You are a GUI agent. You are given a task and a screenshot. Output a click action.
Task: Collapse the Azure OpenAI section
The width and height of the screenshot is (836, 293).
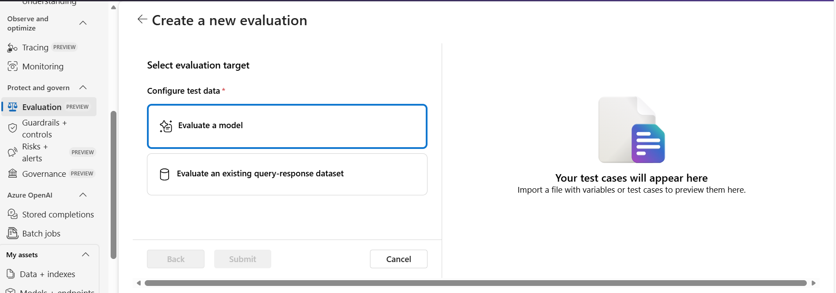[83, 195]
